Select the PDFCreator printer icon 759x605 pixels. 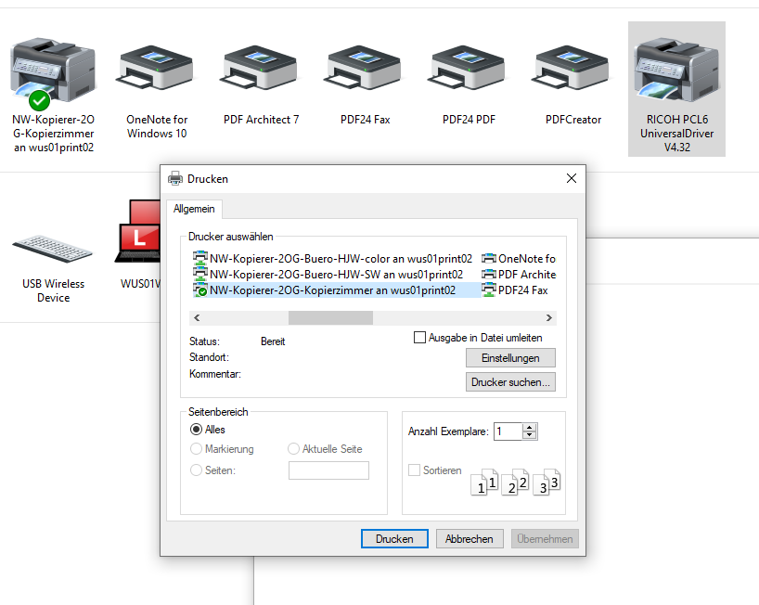tap(572, 68)
